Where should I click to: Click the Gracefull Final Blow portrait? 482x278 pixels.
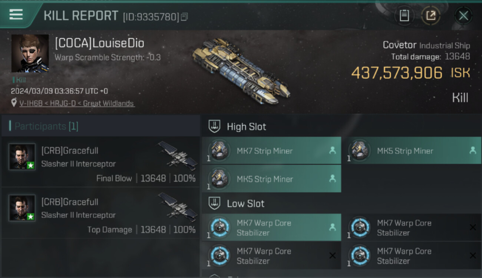(22, 157)
